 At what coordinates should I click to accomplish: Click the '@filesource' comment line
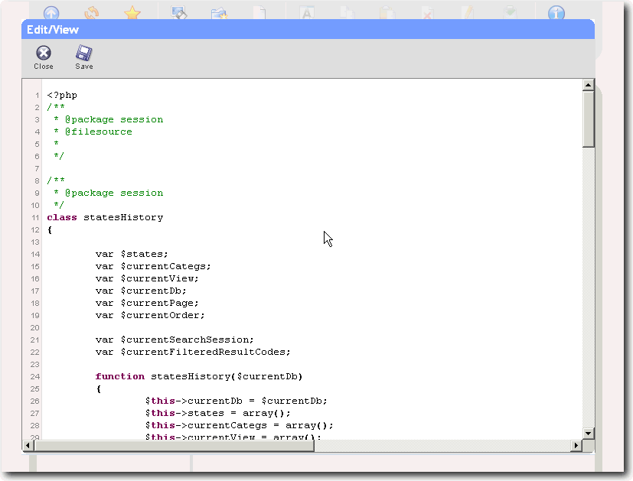pyautogui.click(x=99, y=132)
